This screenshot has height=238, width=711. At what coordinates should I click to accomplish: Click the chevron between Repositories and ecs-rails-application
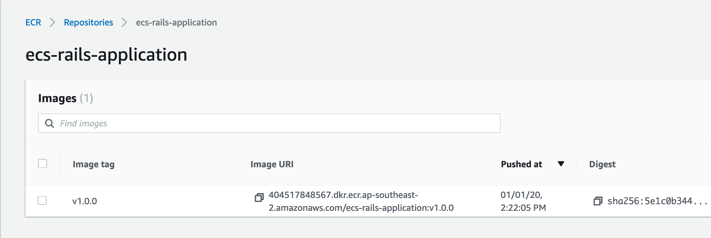click(x=124, y=22)
